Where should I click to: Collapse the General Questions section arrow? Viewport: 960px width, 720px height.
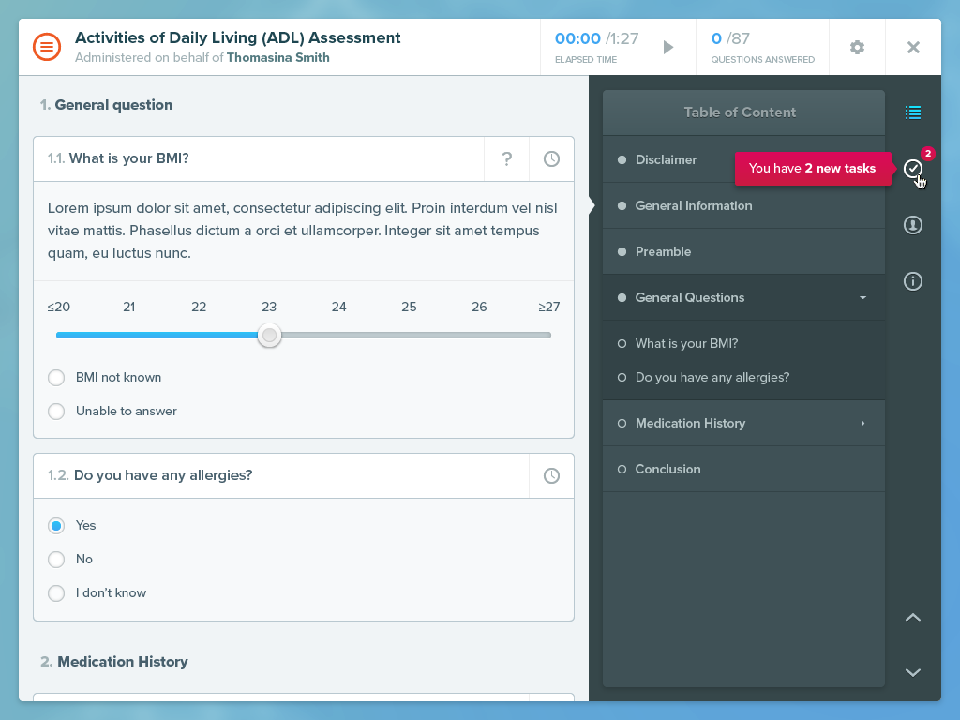point(862,297)
